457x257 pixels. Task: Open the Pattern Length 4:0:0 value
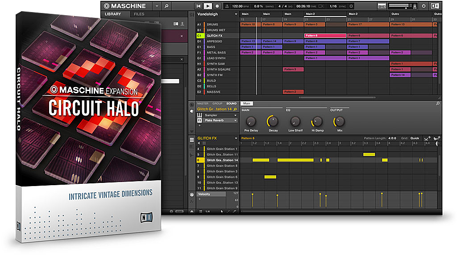[x=392, y=138]
